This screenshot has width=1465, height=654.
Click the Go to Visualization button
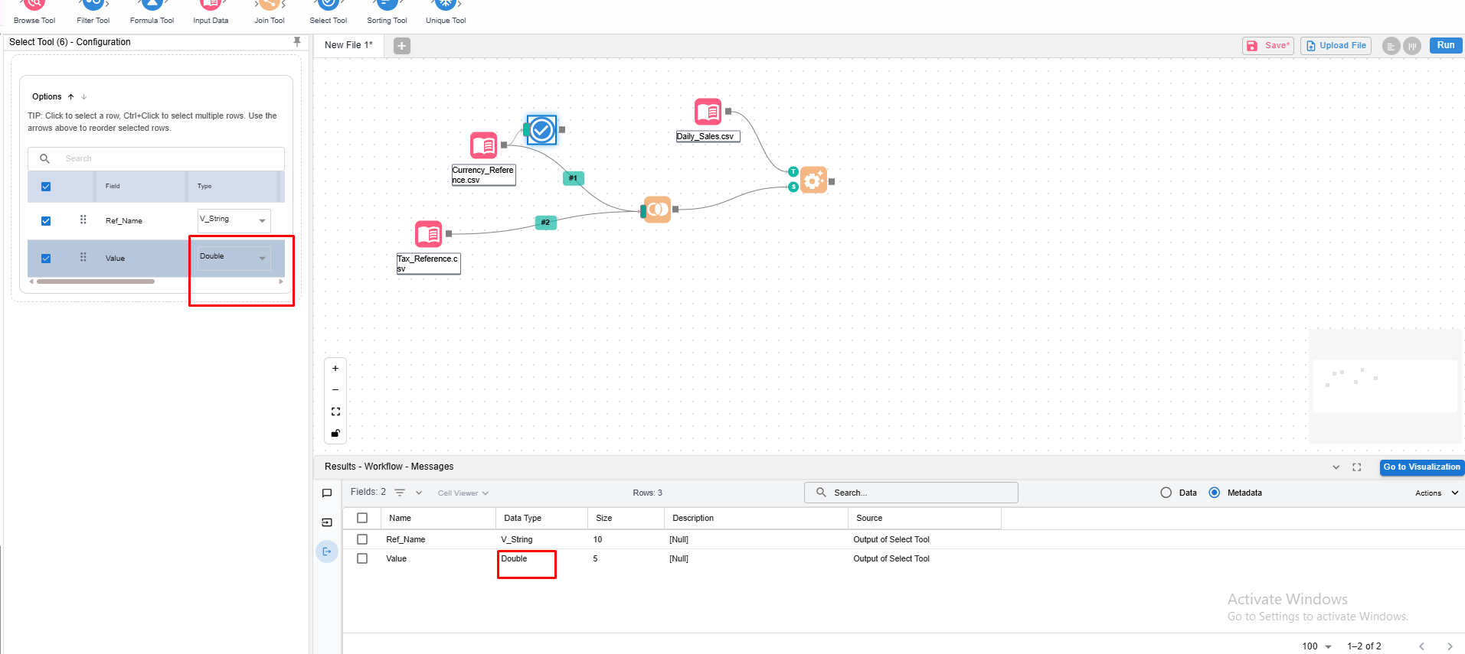click(1421, 467)
